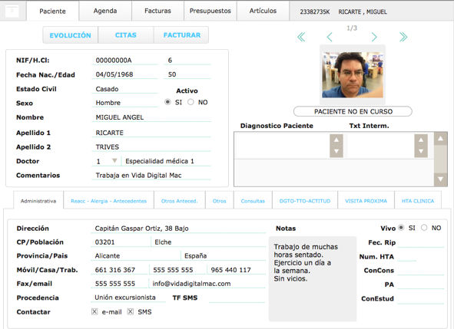The image size is (454, 329).
Task: Click down arrow in Txt Interm. box
Action: pos(421,151)
